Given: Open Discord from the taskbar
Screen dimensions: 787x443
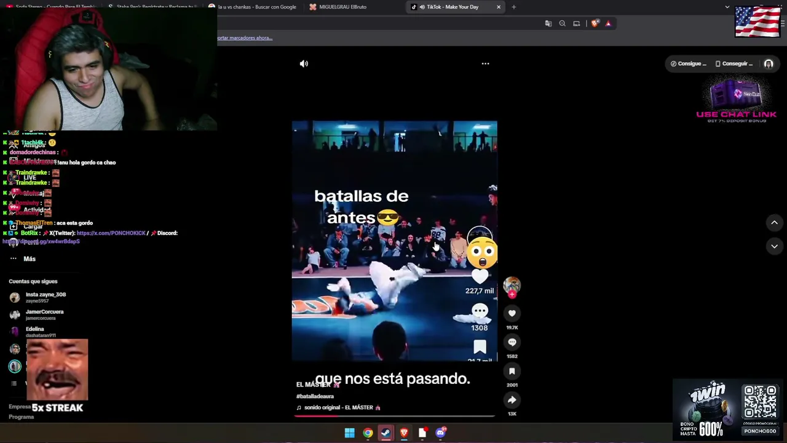Looking at the screenshot, I should (440, 433).
